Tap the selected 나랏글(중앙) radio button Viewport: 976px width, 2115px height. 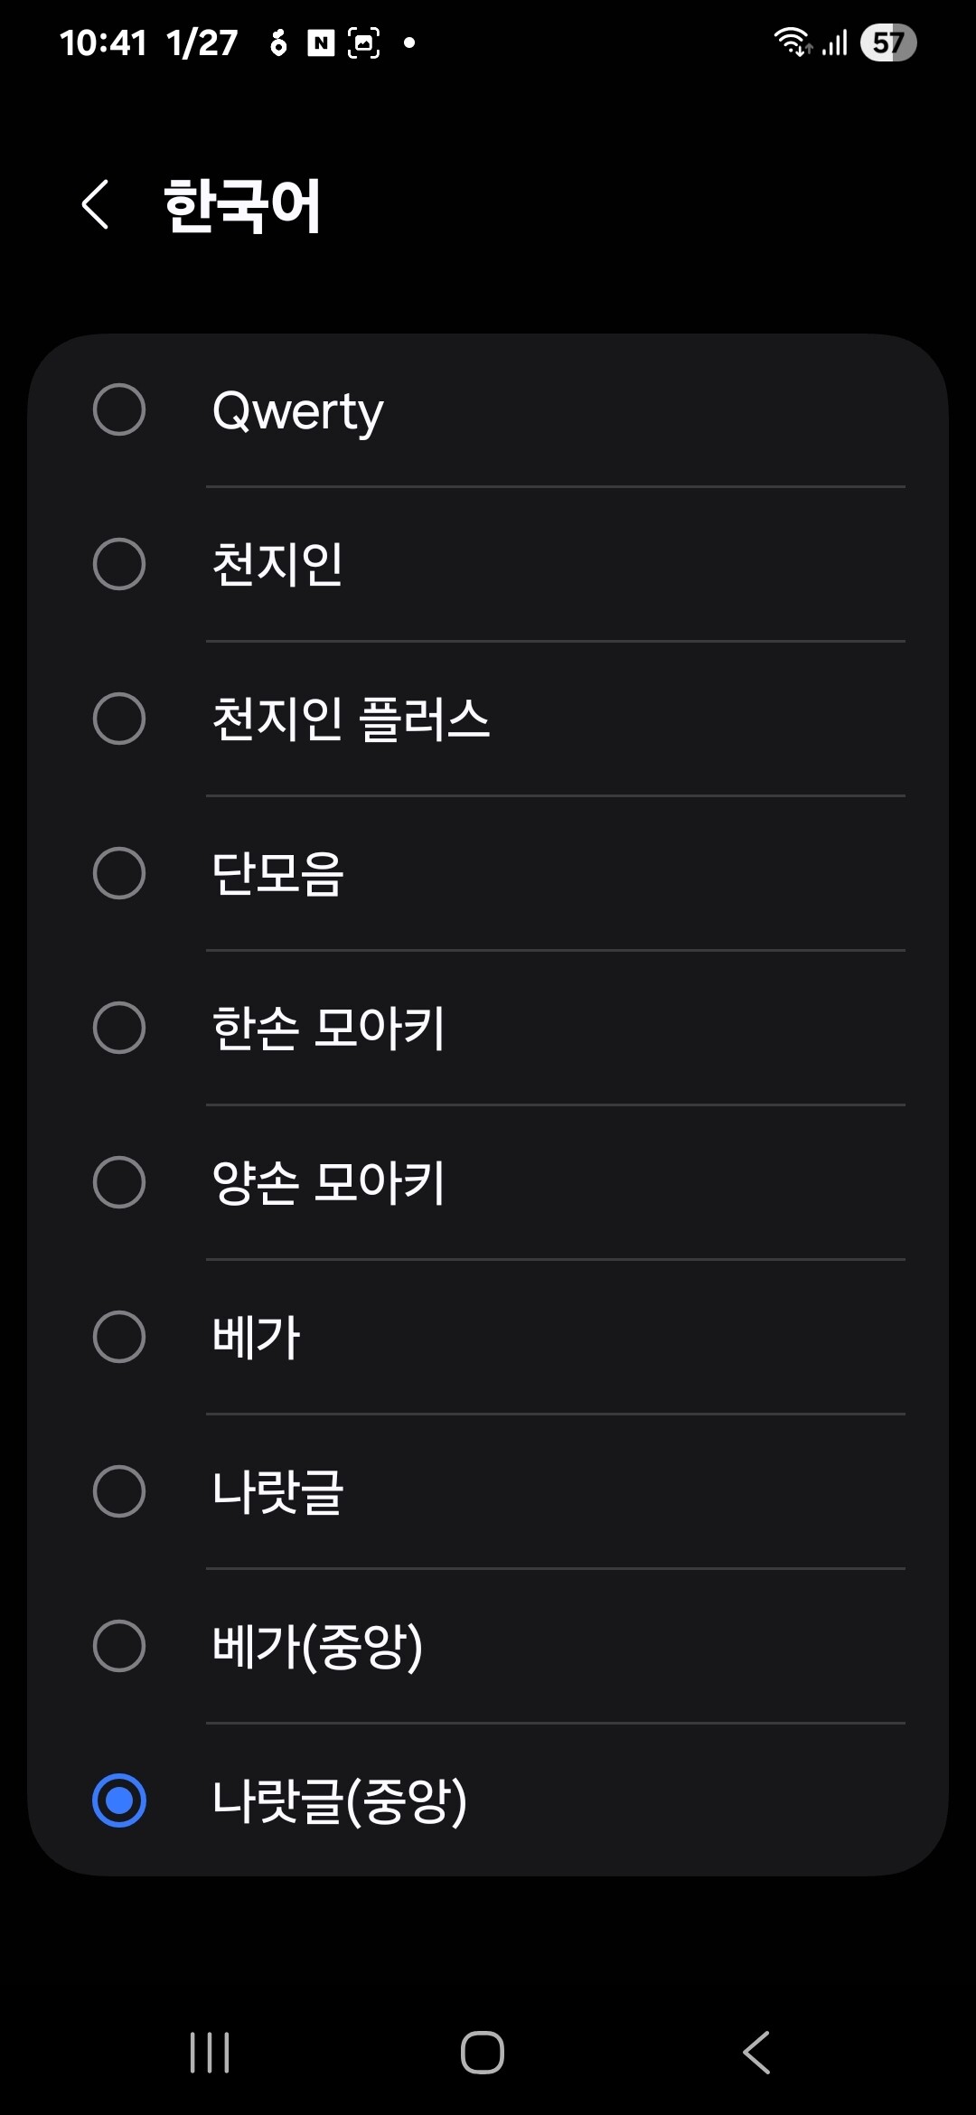[119, 1800]
